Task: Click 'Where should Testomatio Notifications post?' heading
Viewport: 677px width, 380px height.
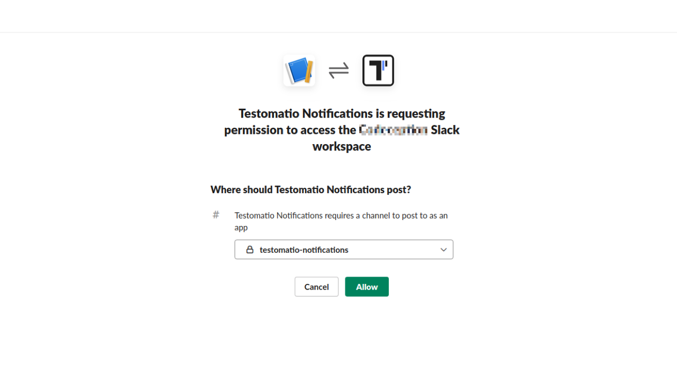Action: 310,189
